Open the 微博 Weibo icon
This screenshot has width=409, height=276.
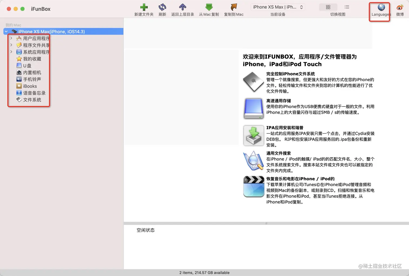400,7
